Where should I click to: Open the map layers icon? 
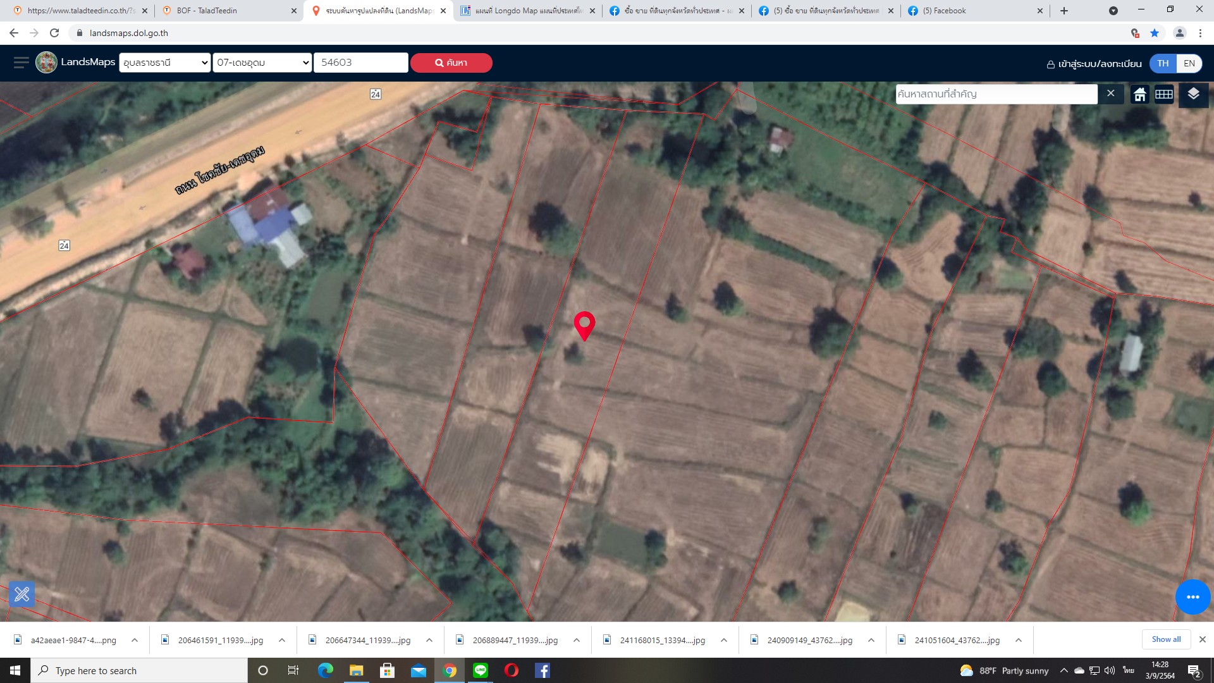[1193, 94]
